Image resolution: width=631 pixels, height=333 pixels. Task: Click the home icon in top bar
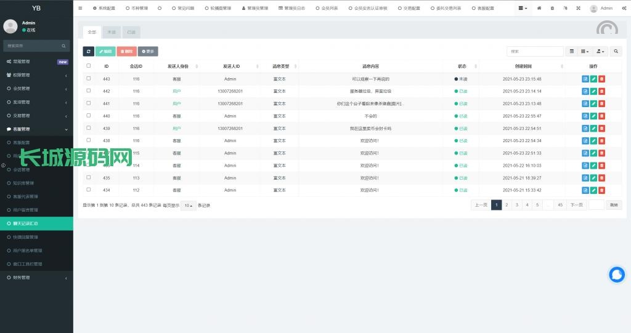[539, 9]
